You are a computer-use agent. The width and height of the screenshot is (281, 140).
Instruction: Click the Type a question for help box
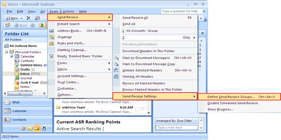coord(182,11)
